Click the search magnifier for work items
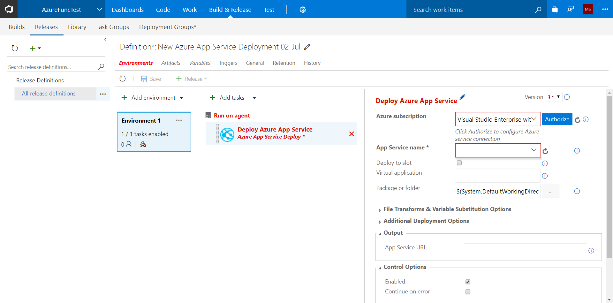The width and height of the screenshot is (613, 303). click(x=538, y=10)
